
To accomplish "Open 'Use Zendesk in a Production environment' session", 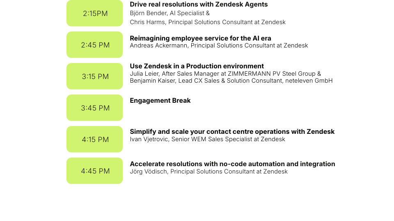I will click(197, 66).
